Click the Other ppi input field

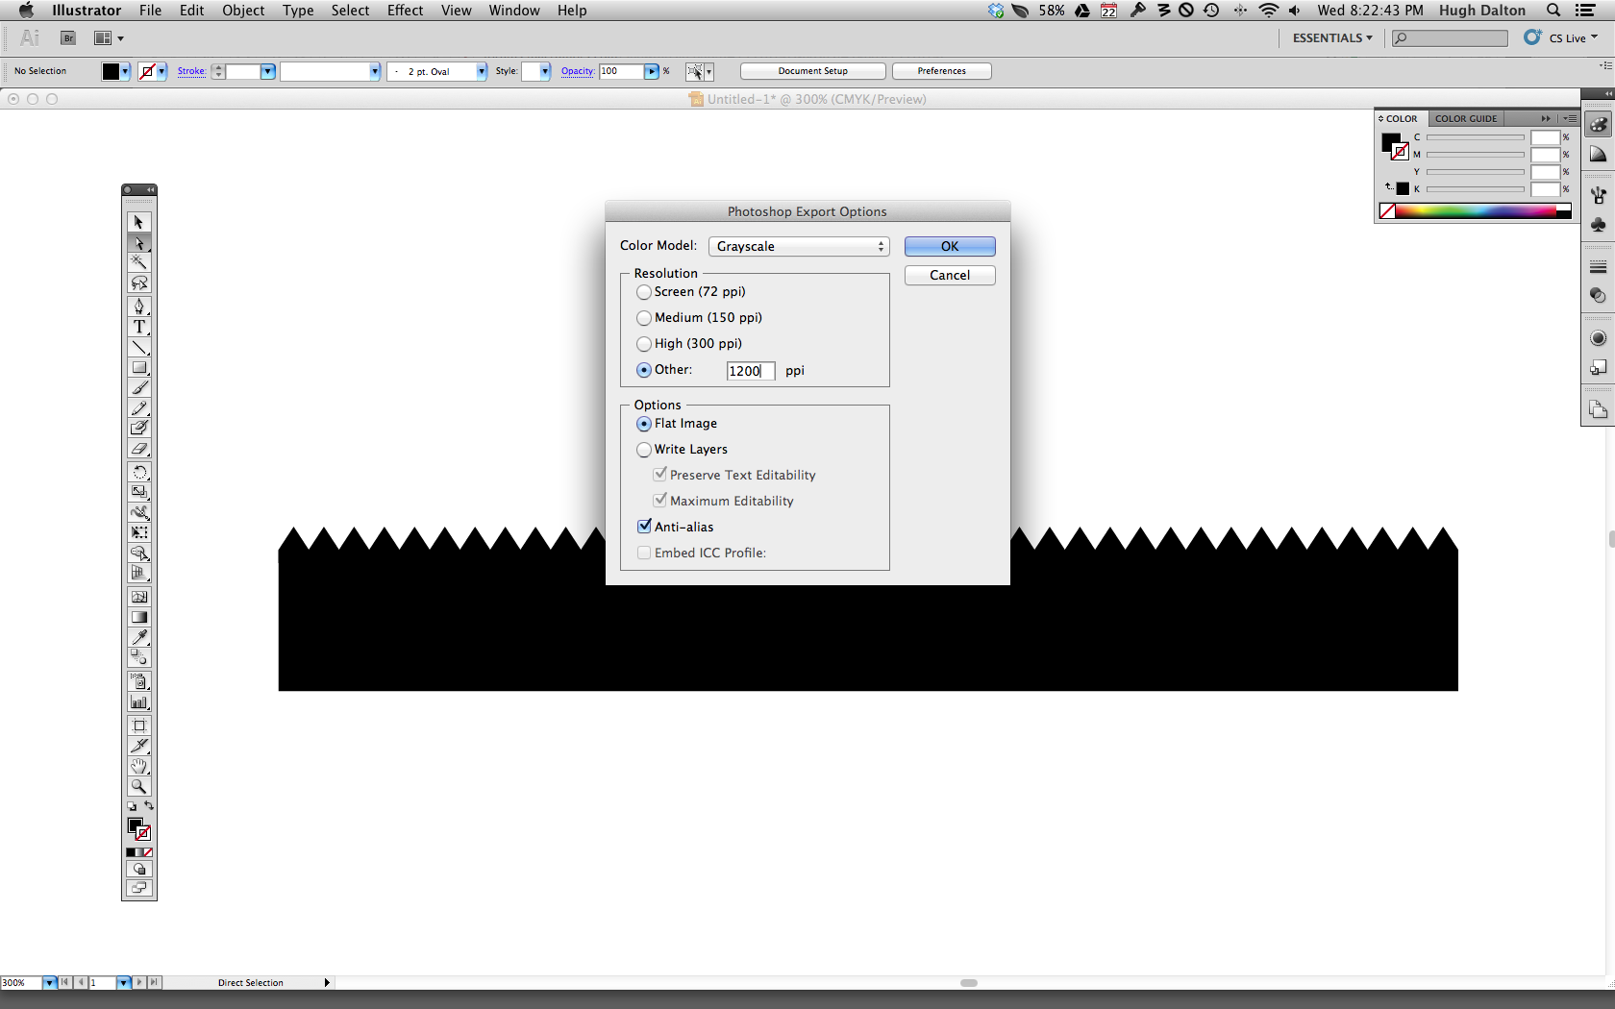pyautogui.click(x=751, y=371)
